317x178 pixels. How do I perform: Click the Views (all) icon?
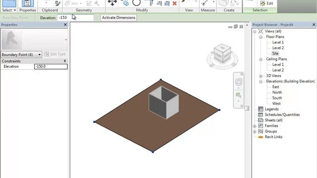[261, 31]
